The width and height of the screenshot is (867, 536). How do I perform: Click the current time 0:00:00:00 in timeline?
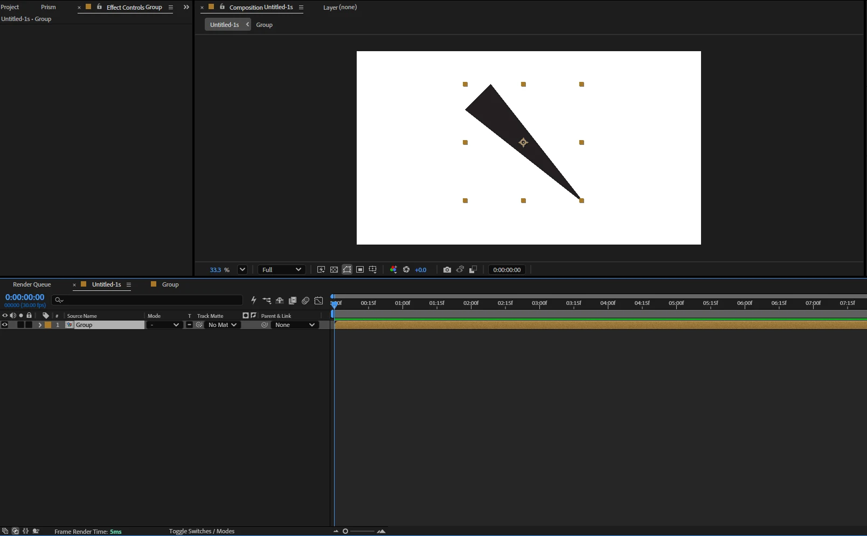(x=25, y=297)
